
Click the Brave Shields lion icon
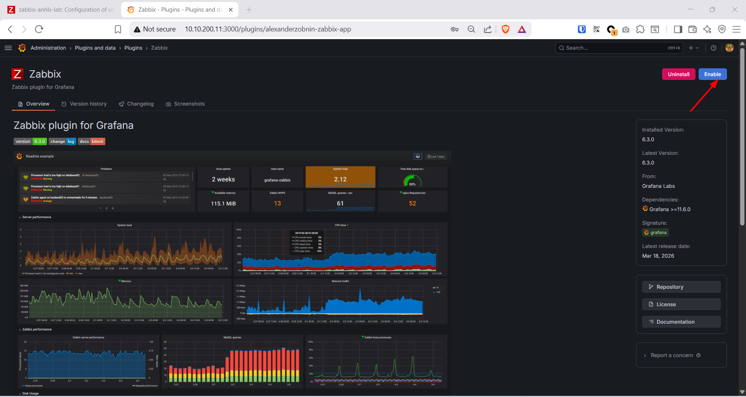505,29
